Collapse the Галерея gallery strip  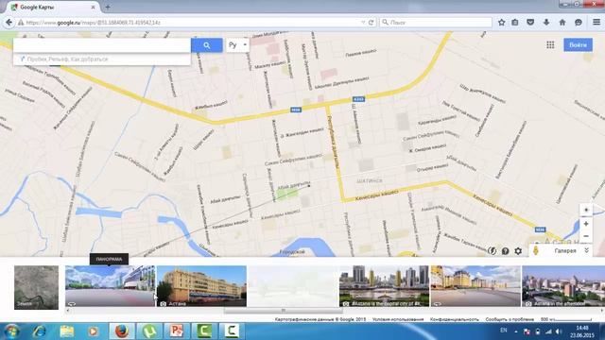pyautogui.click(x=586, y=250)
